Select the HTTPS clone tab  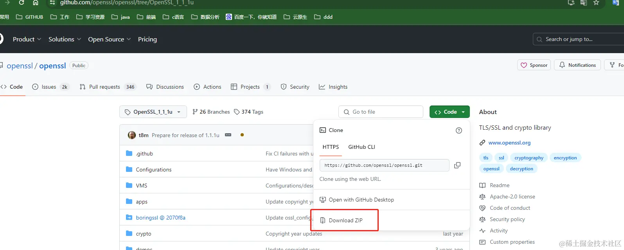pos(331,147)
